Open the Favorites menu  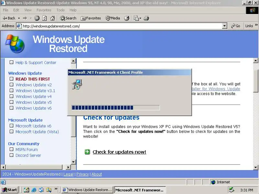pos(44,10)
